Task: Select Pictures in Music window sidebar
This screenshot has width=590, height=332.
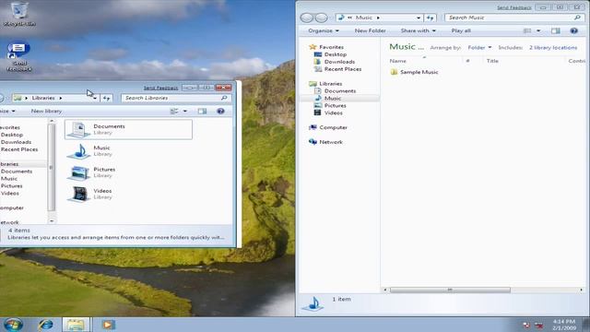Action: (335, 105)
